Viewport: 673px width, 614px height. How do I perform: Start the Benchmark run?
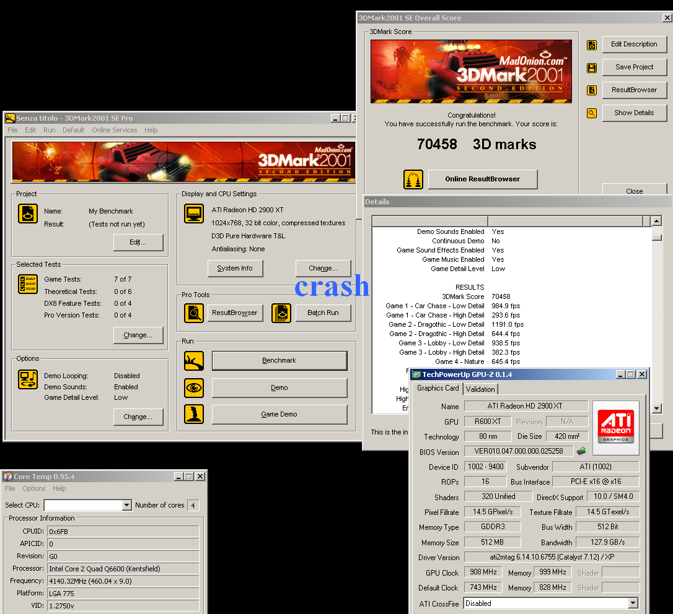coord(279,361)
